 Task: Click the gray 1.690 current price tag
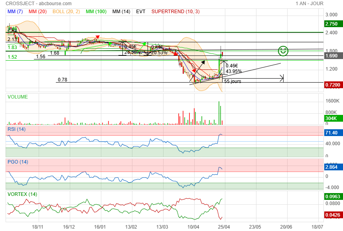(333, 56)
